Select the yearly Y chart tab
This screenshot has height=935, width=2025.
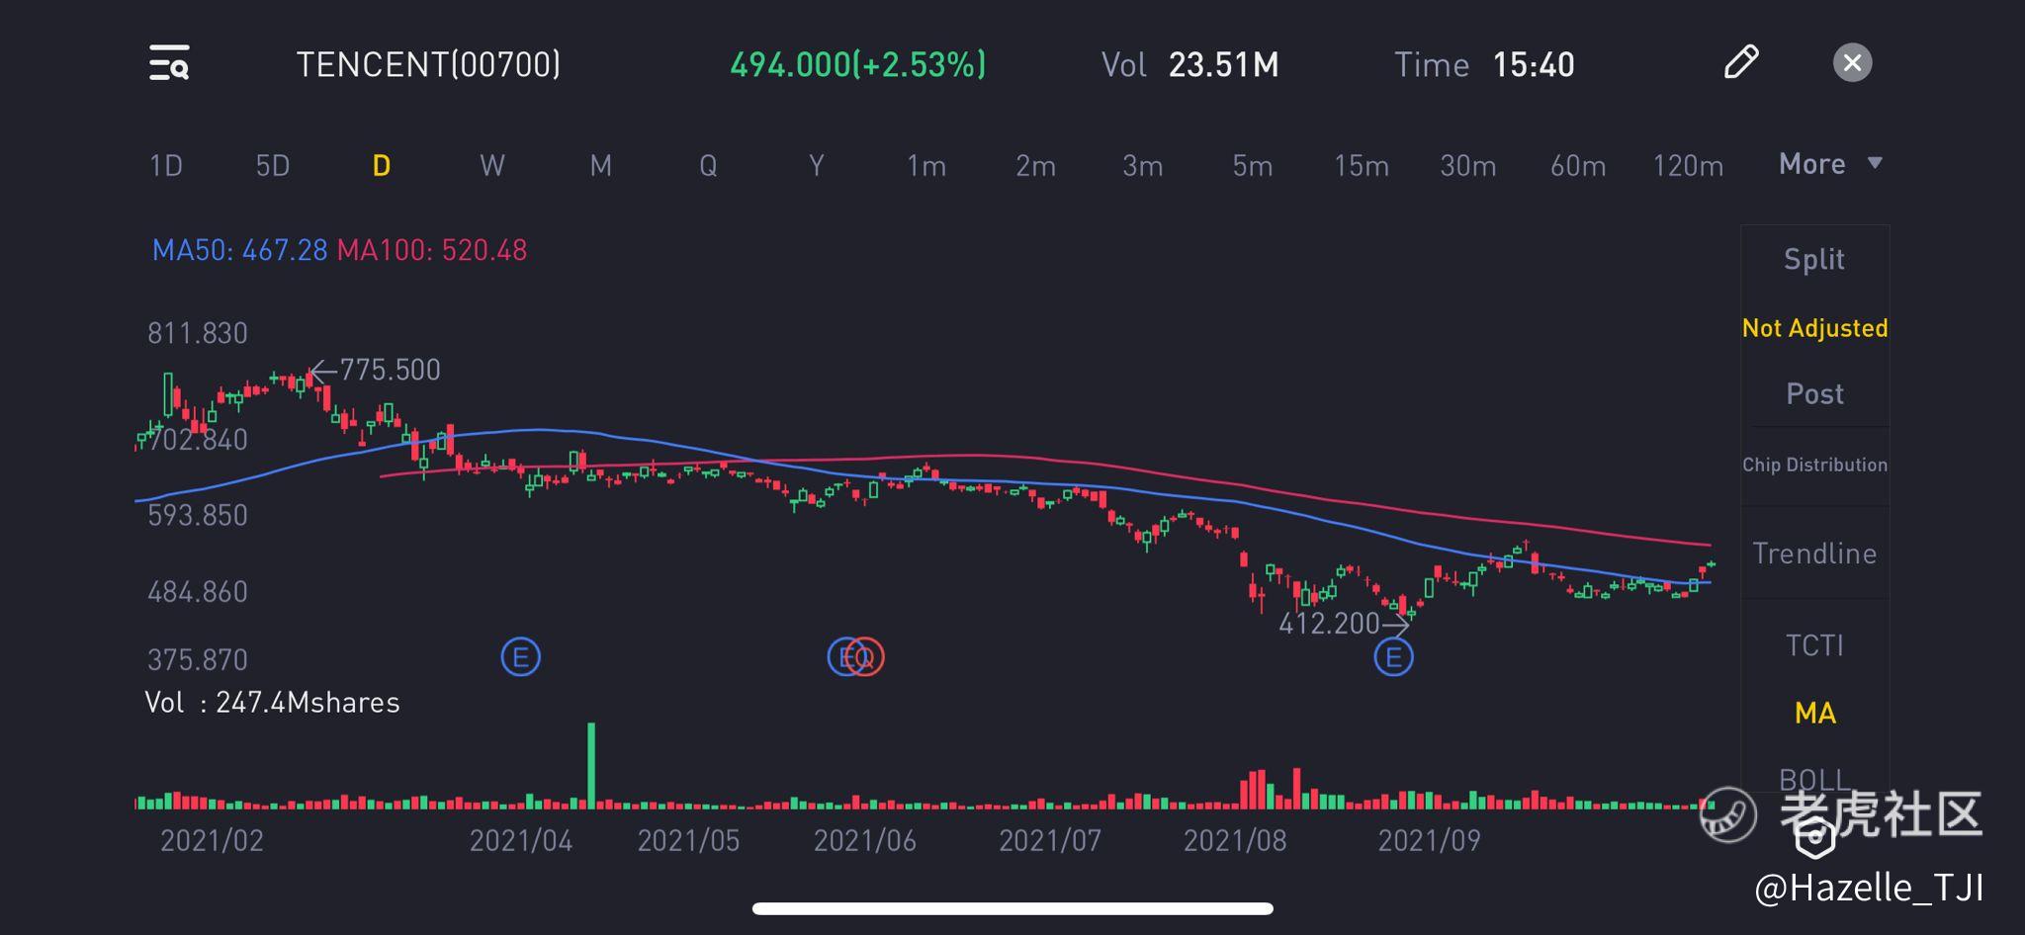[x=816, y=165]
